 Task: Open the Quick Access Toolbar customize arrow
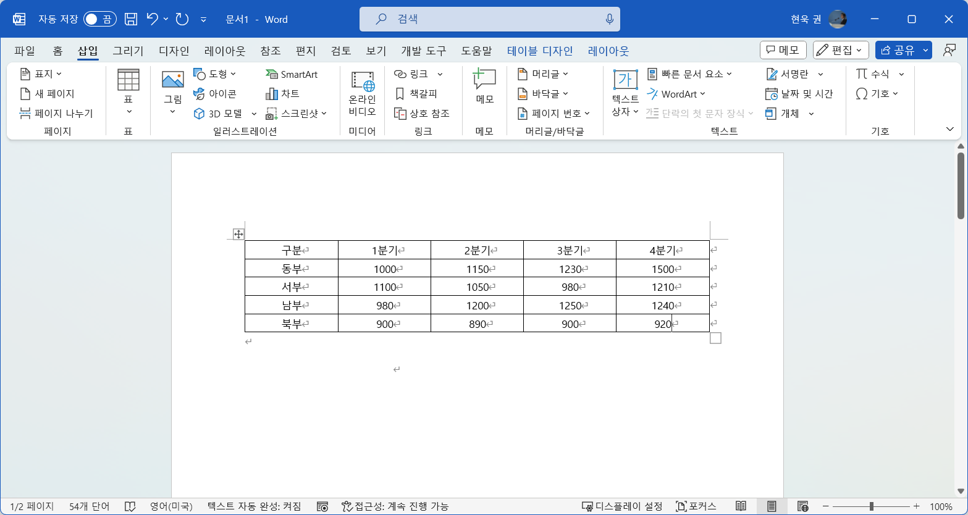click(x=204, y=20)
